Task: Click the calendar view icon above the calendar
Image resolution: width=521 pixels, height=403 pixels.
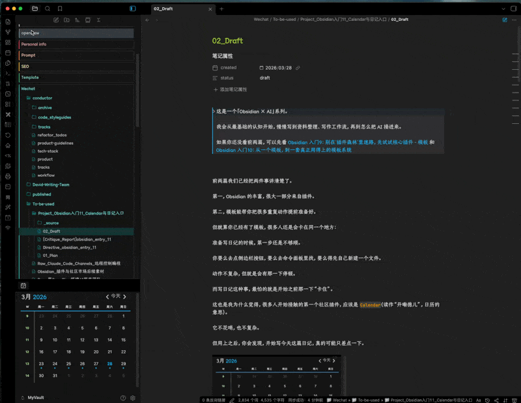Action: pyautogui.click(x=23, y=286)
